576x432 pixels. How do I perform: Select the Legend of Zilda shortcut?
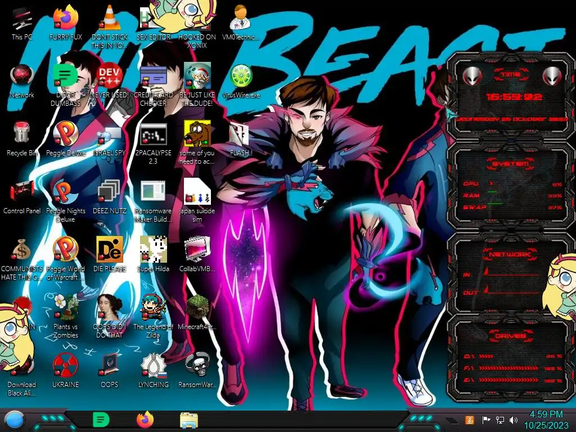[153, 317]
